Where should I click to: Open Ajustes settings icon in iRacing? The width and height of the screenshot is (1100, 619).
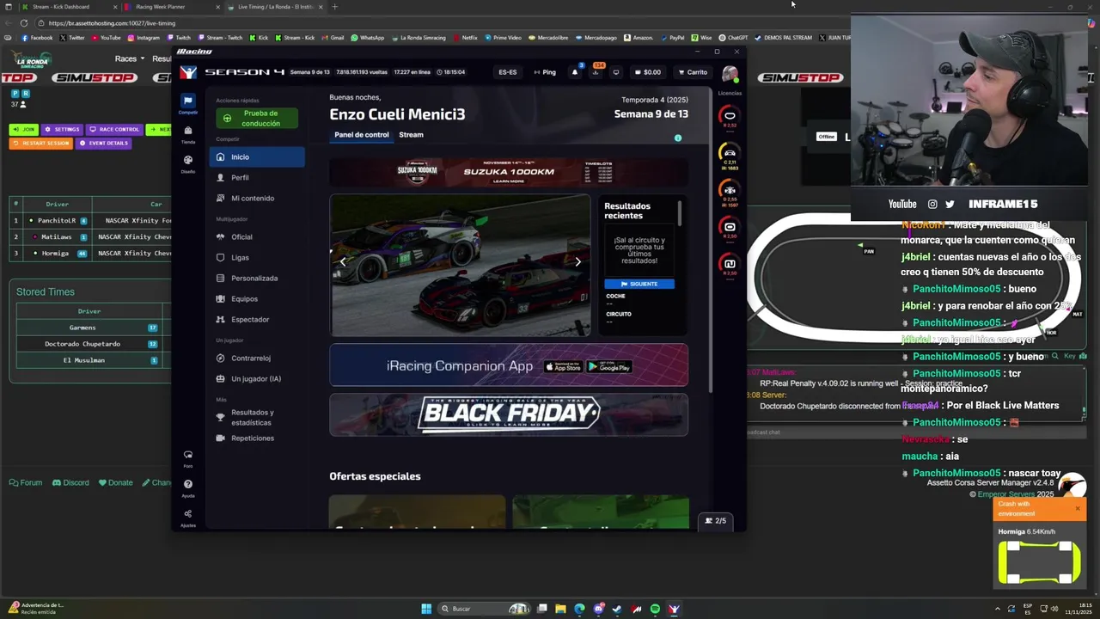[187, 517]
